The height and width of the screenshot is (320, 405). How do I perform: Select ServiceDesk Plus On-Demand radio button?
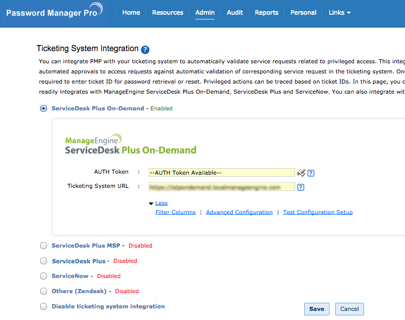coord(44,108)
